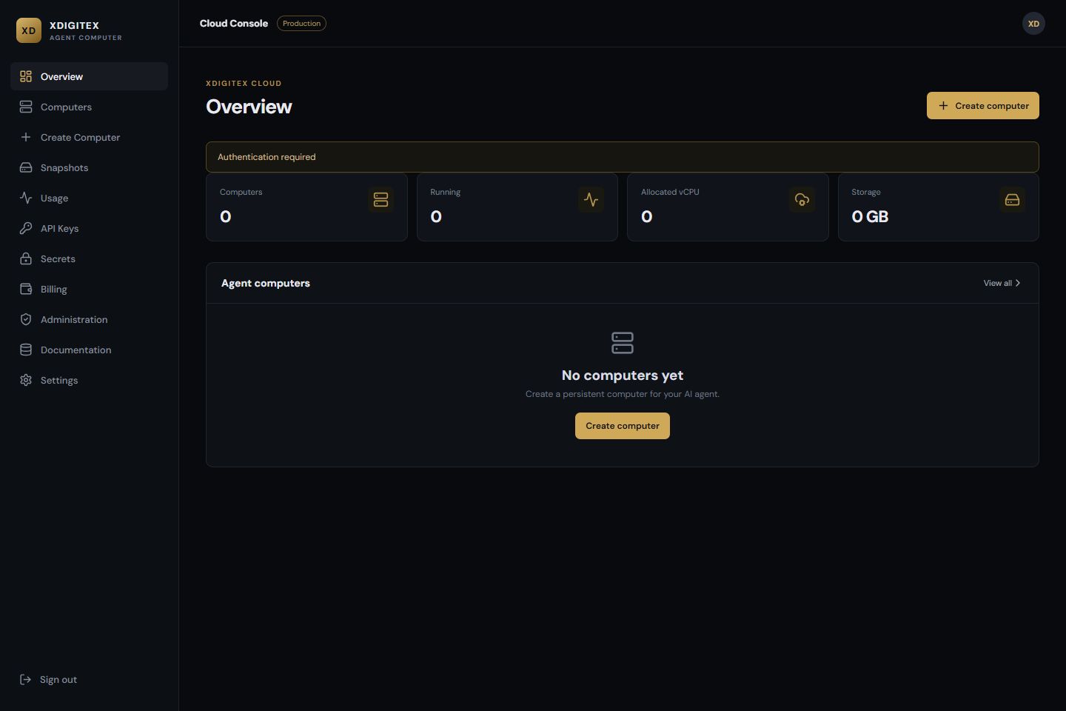The width and height of the screenshot is (1066, 711).
Task: Click the top-right Create computer button
Action: coord(983,105)
